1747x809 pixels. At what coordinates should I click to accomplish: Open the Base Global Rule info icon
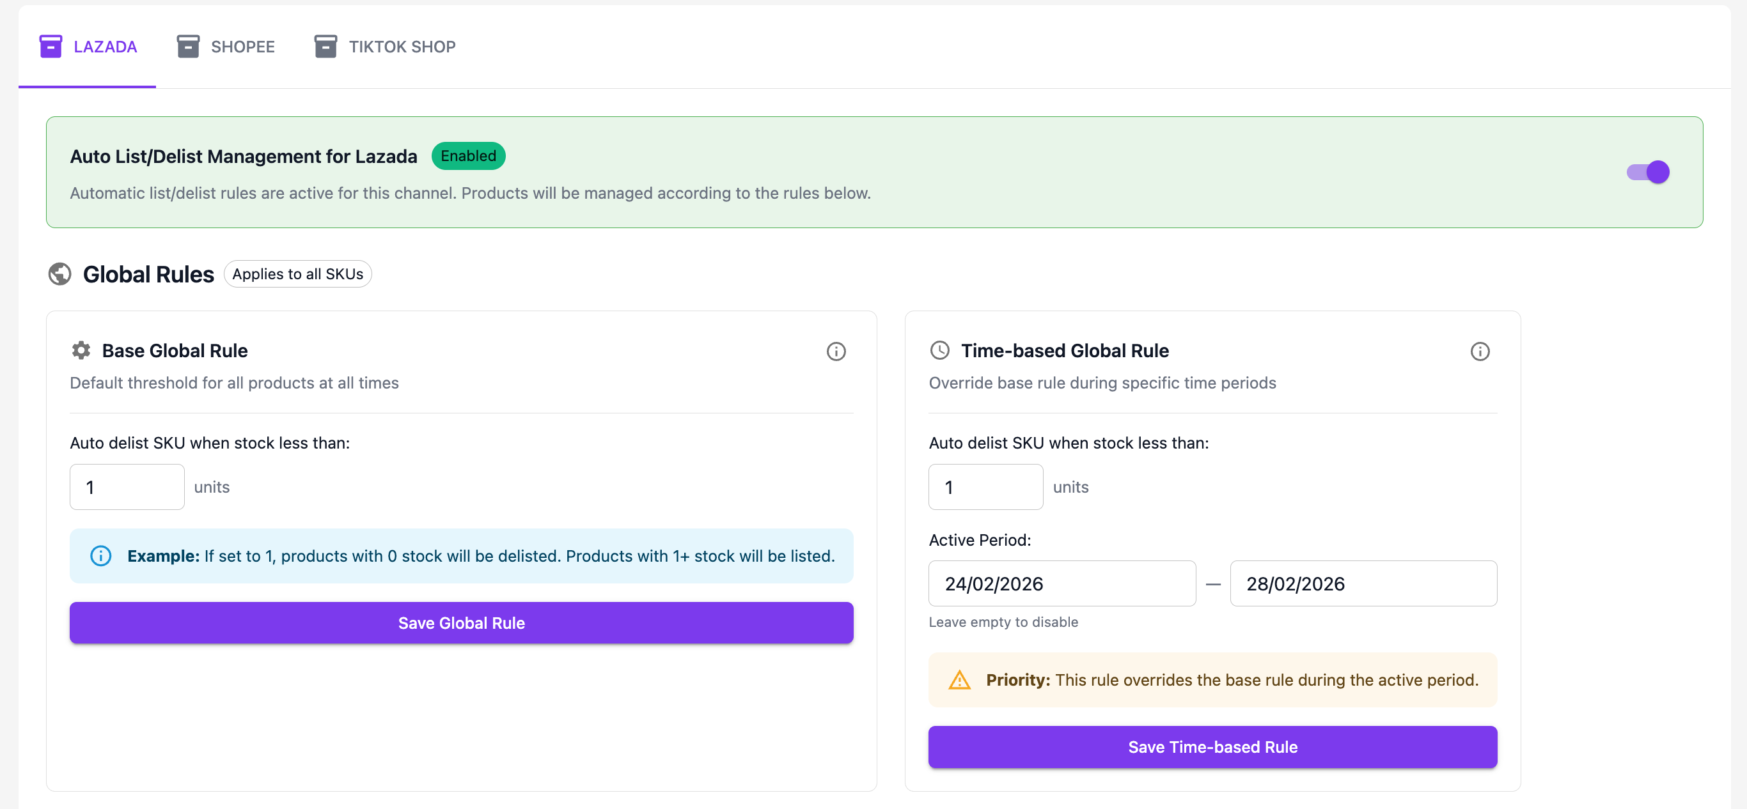click(x=836, y=351)
